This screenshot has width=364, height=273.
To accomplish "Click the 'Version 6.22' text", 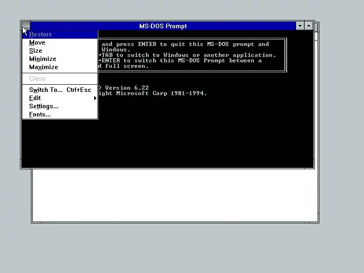I will tap(127, 88).
